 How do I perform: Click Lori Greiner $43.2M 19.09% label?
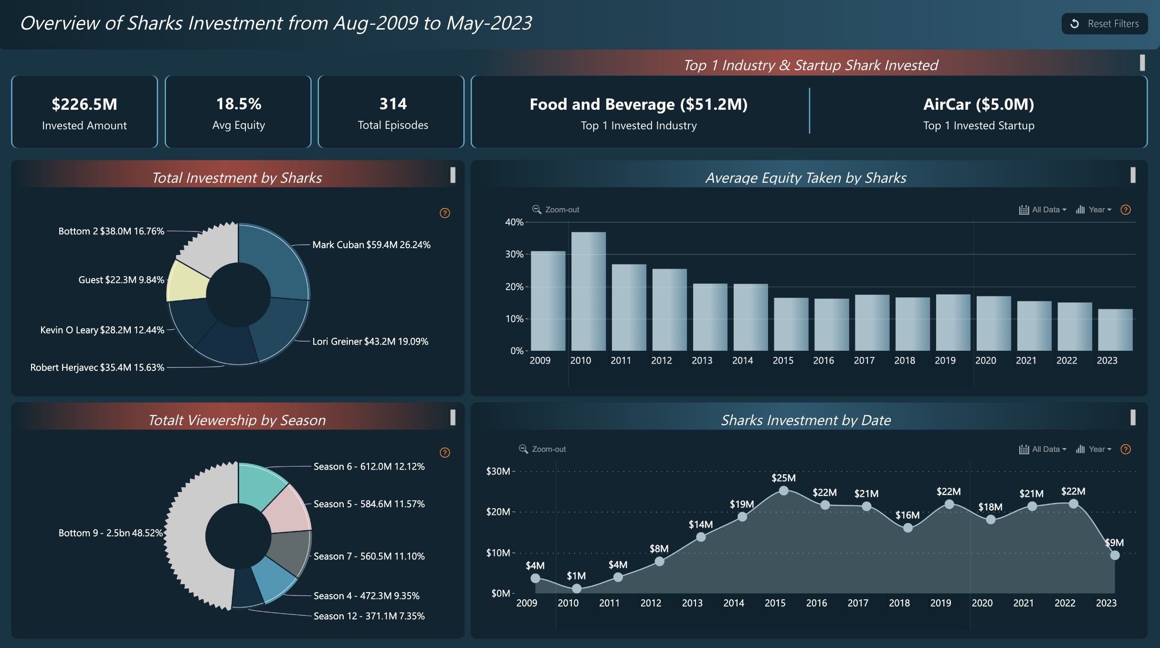click(370, 342)
